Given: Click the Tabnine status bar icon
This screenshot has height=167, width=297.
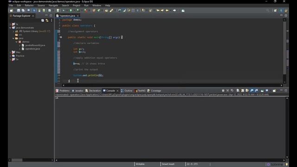Looking at the screenshot, I should pyautogui.click(x=275, y=164).
